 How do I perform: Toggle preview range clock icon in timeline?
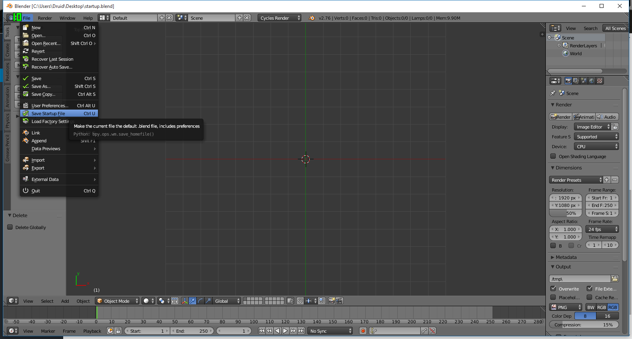(110, 331)
